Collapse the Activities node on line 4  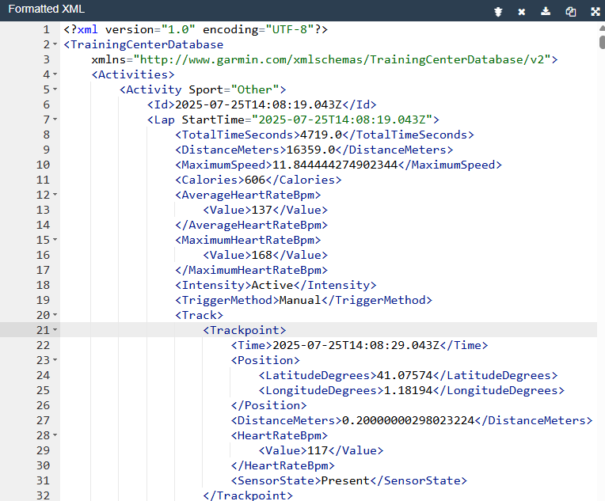point(55,74)
